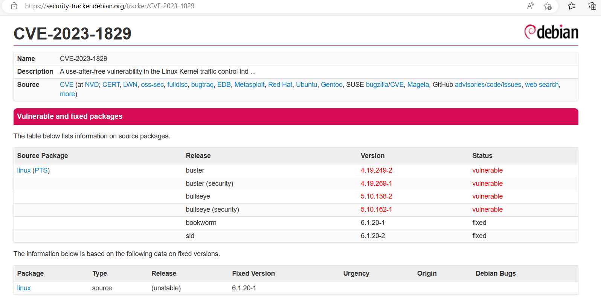Open the Read aloud icon
Screen dimensions: 601x299
531,6
